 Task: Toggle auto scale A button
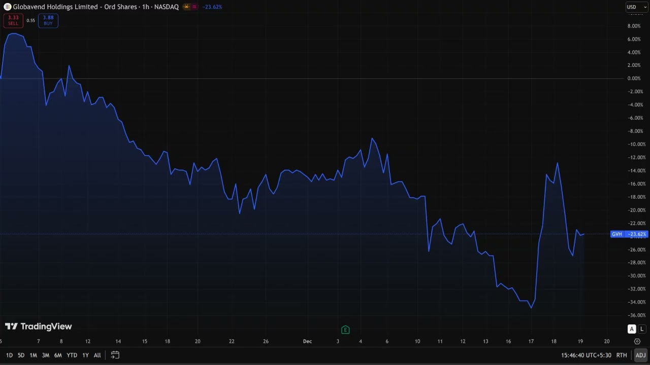pyautogui.click(x=632, y=329)
